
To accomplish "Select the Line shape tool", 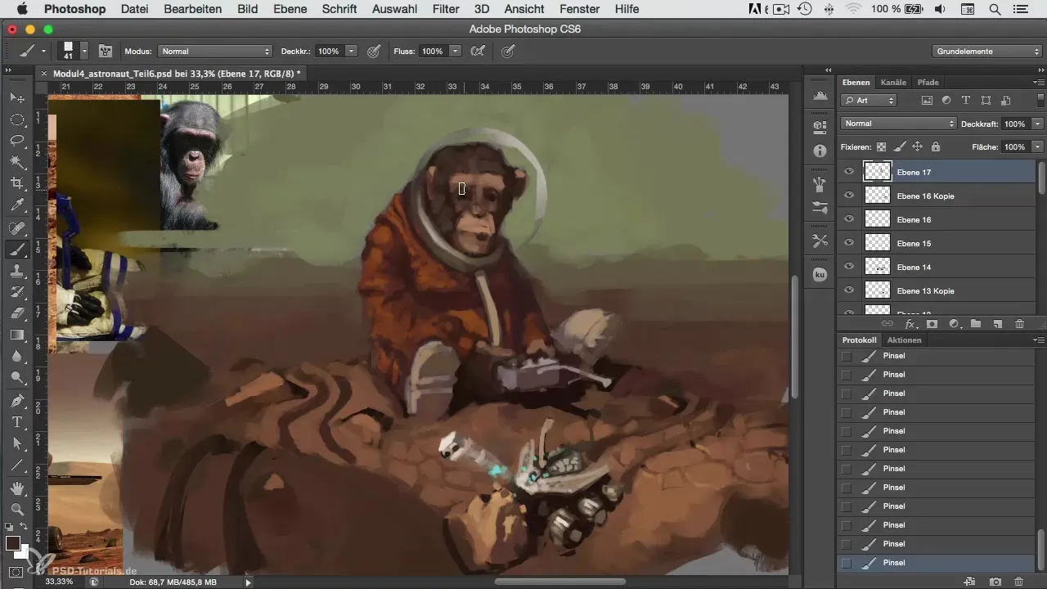I will pos(16,465).
